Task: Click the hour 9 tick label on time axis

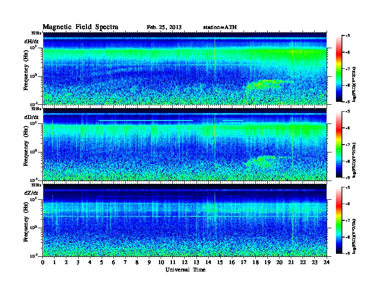Action: (x=149, y=262)
